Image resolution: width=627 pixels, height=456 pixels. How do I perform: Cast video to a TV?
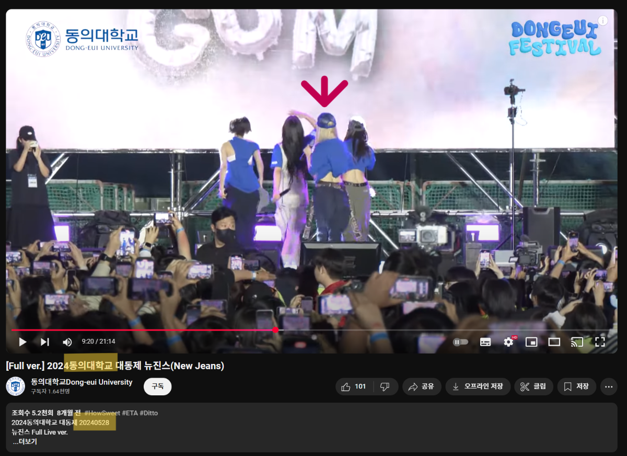[x=577, y=342]
